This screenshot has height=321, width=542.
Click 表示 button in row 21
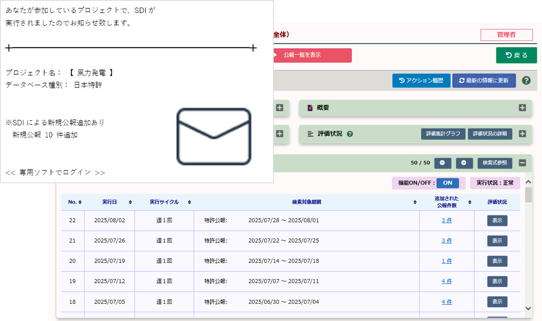click(x=497, y=241)
